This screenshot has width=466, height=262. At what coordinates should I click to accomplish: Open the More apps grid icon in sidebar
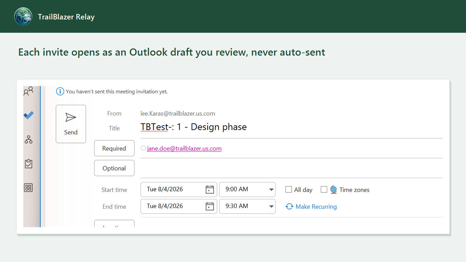28,187
